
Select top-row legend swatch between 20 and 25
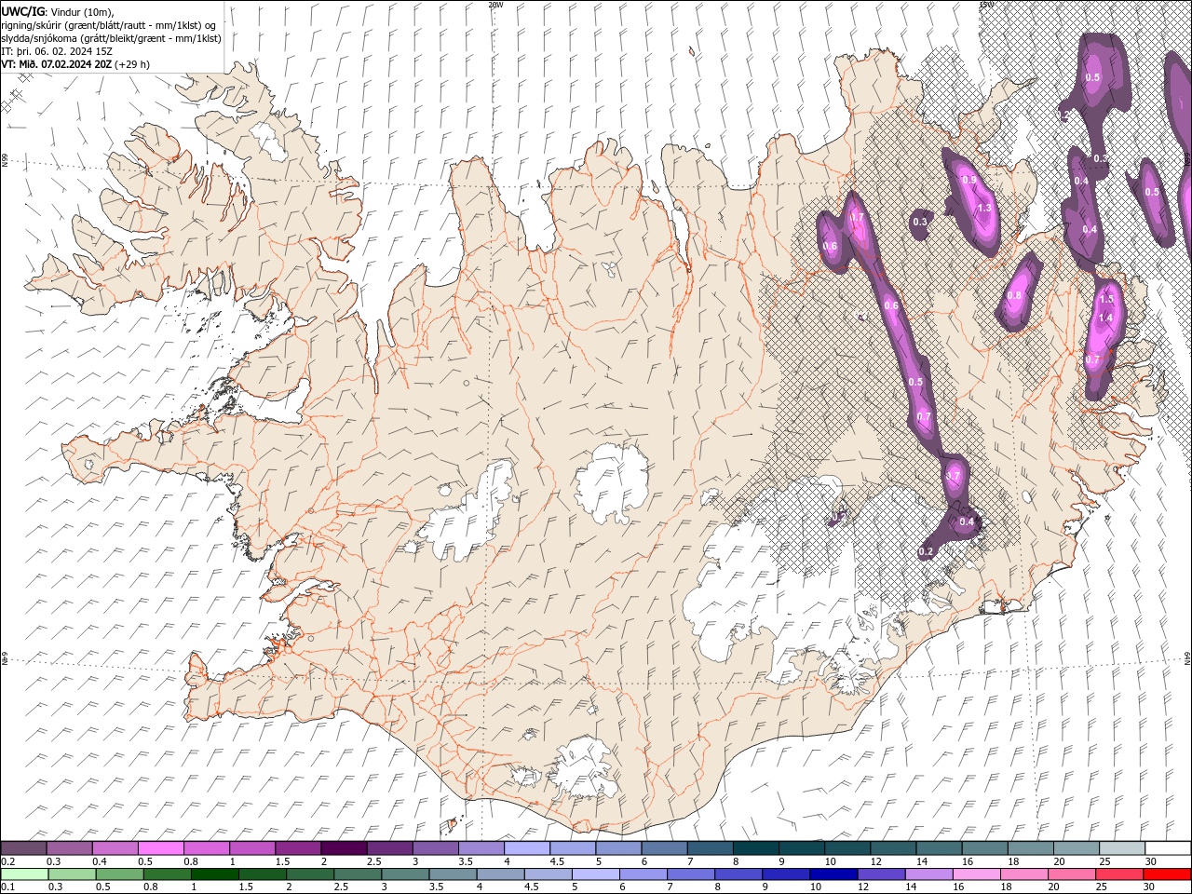pyautogui.click(x=1077, y=848)
